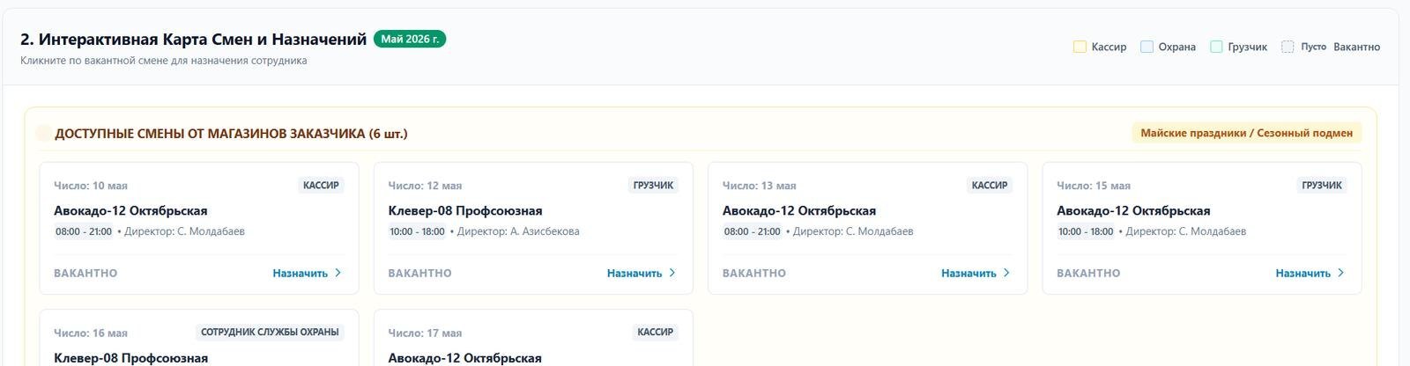This screenshot has width=1410, height=366.
Task: Click Авокадо-12 Октябрьская title on 17 мая card
Action: (465, 358)
